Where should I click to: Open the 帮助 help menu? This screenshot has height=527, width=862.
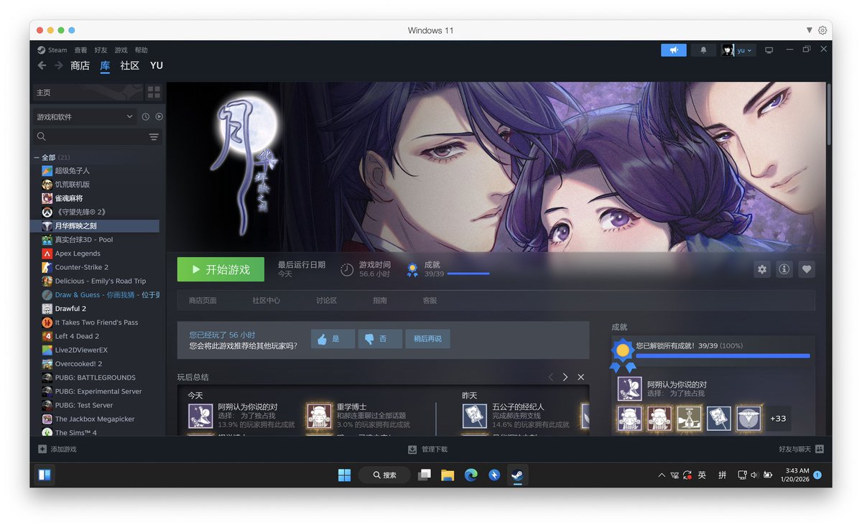click(141, 50)
